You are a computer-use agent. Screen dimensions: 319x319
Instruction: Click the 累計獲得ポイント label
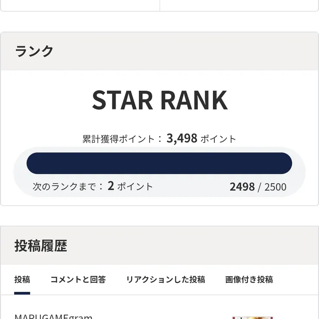[x=119, y=139]
